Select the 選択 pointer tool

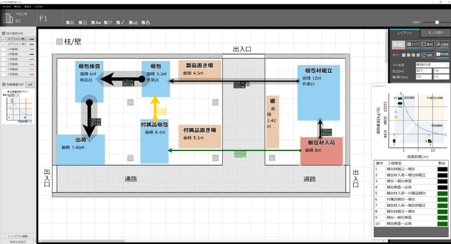(399, 45)
